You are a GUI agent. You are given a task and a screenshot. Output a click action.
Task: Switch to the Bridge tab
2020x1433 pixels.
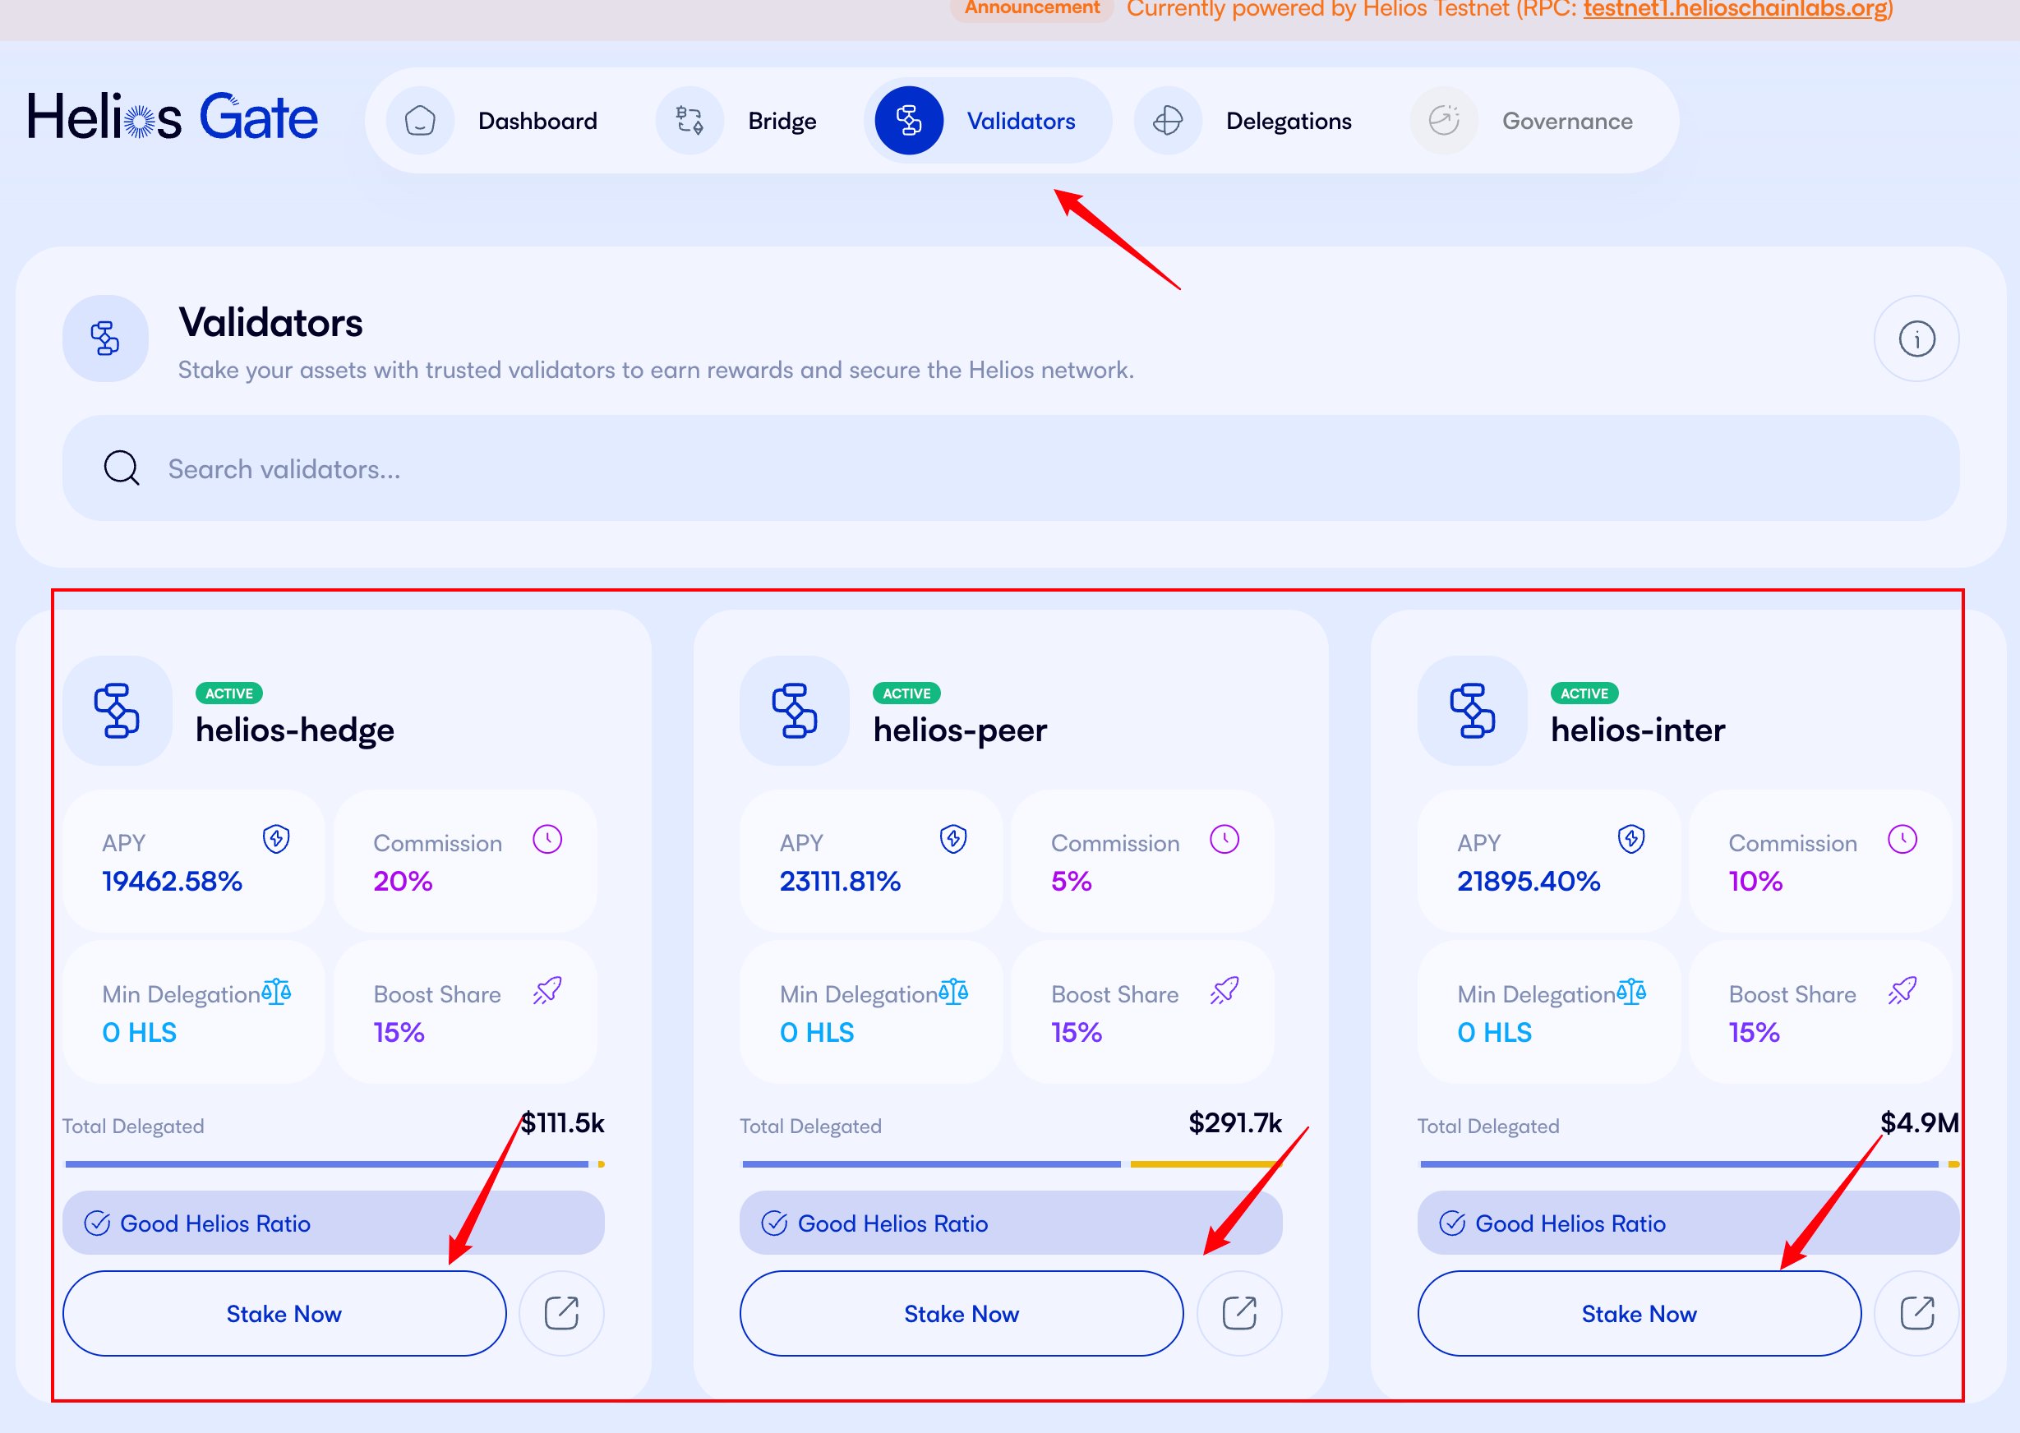click(x=781, y=121)
